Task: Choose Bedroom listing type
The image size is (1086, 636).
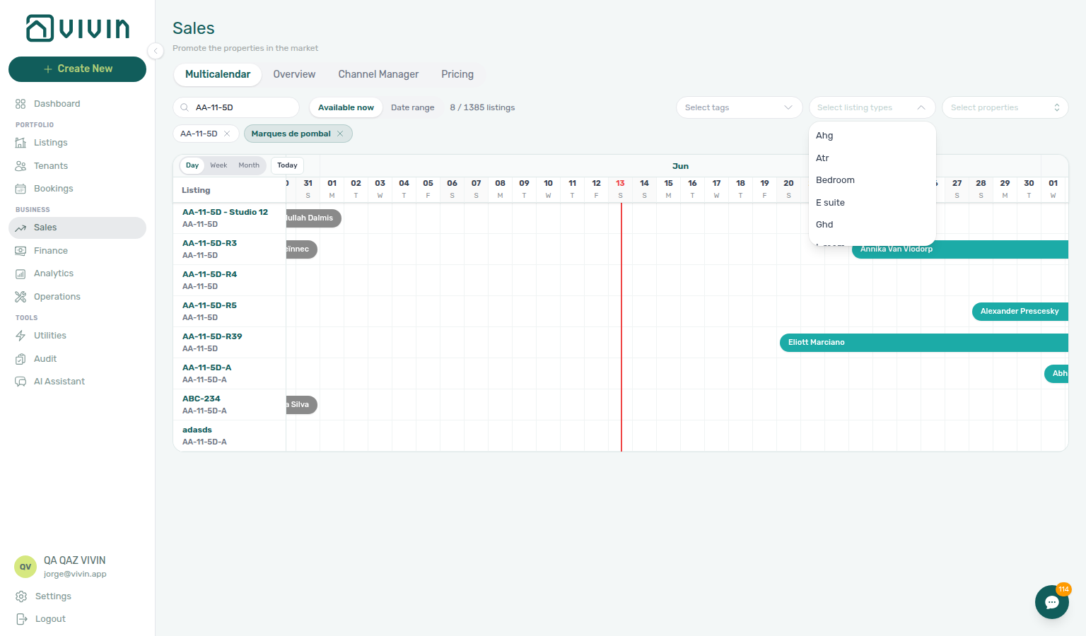Action: coord(872,180)
